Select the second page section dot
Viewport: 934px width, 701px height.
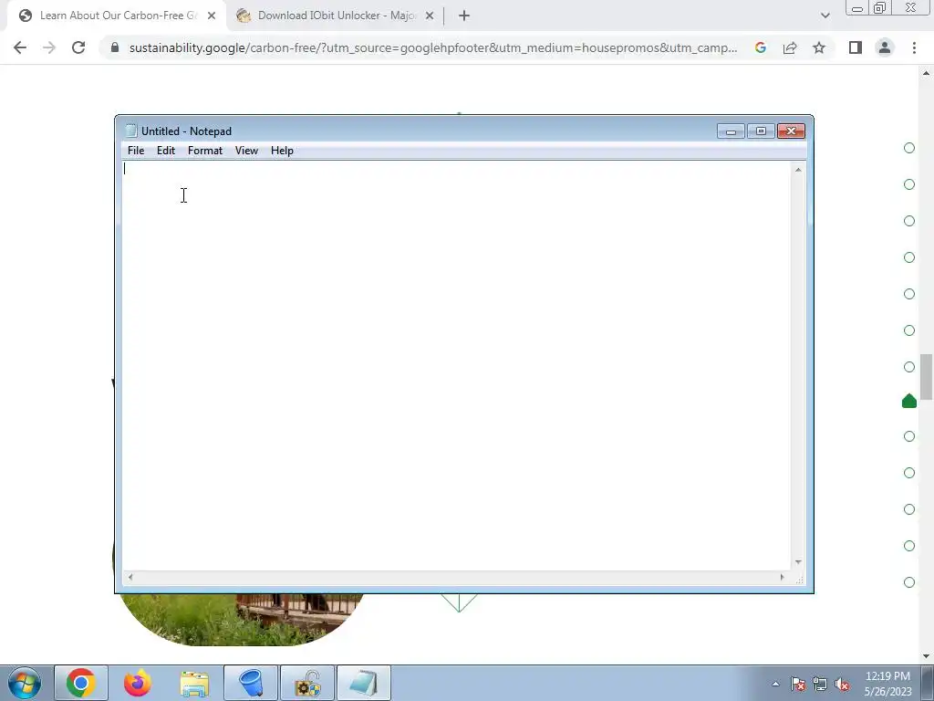tap(909, 184)
